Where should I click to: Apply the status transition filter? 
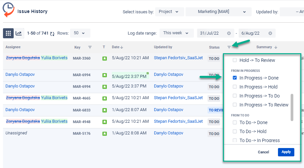point(286,152)
